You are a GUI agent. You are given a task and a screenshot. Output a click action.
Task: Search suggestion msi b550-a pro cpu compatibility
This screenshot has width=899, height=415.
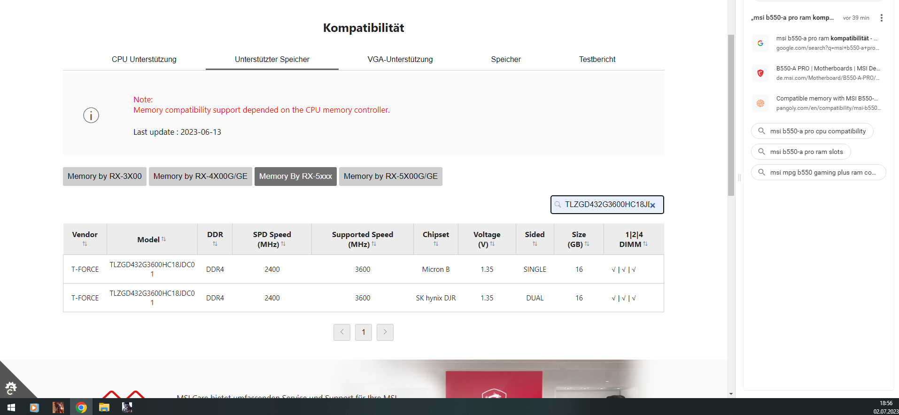click(x=812, y=131)
